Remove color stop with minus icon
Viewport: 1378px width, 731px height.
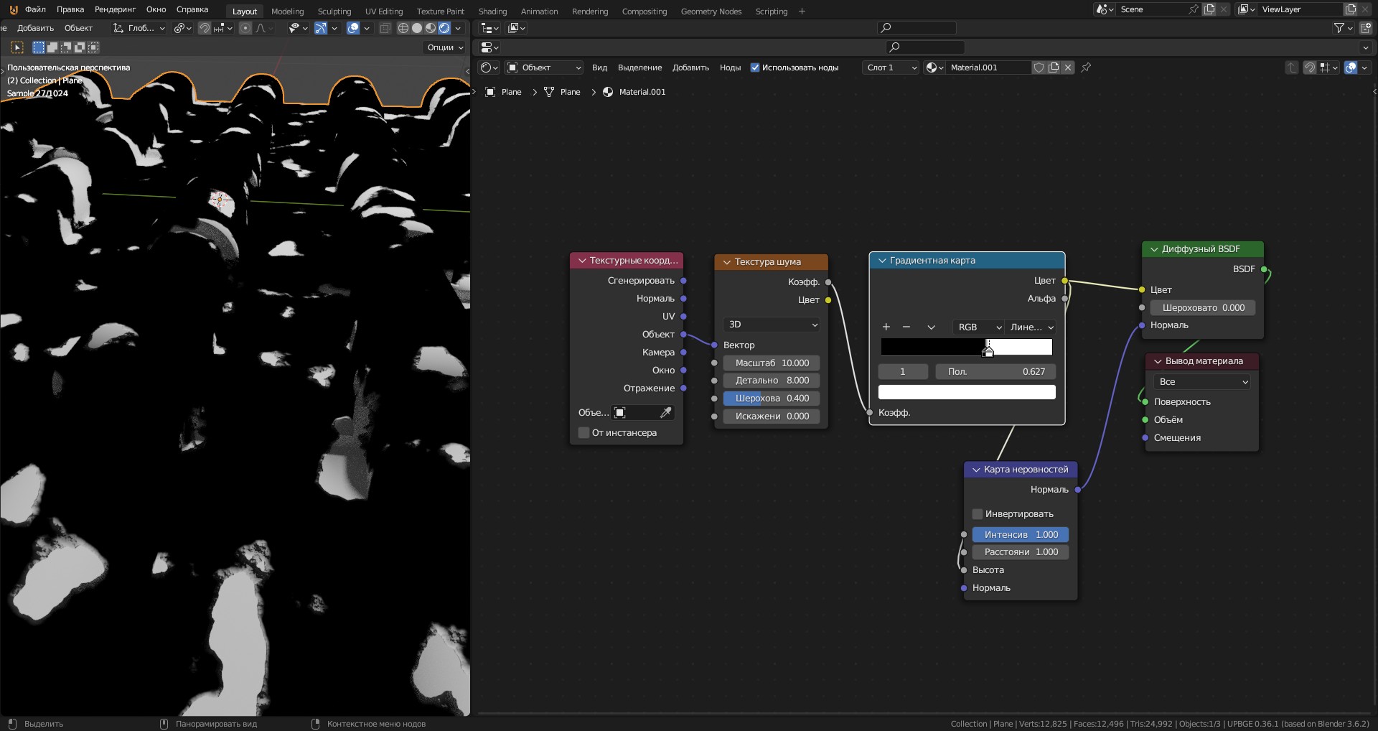(906, 327)
